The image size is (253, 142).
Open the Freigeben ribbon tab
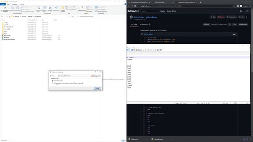[x=15, y=4]
